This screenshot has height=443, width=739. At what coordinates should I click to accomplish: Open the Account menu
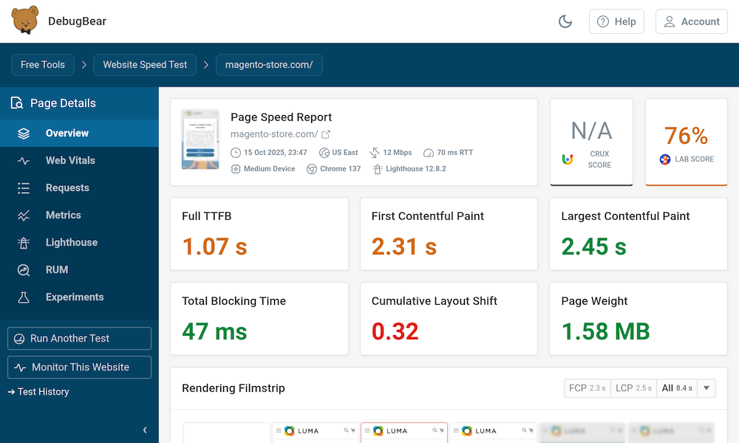[691, 21]
